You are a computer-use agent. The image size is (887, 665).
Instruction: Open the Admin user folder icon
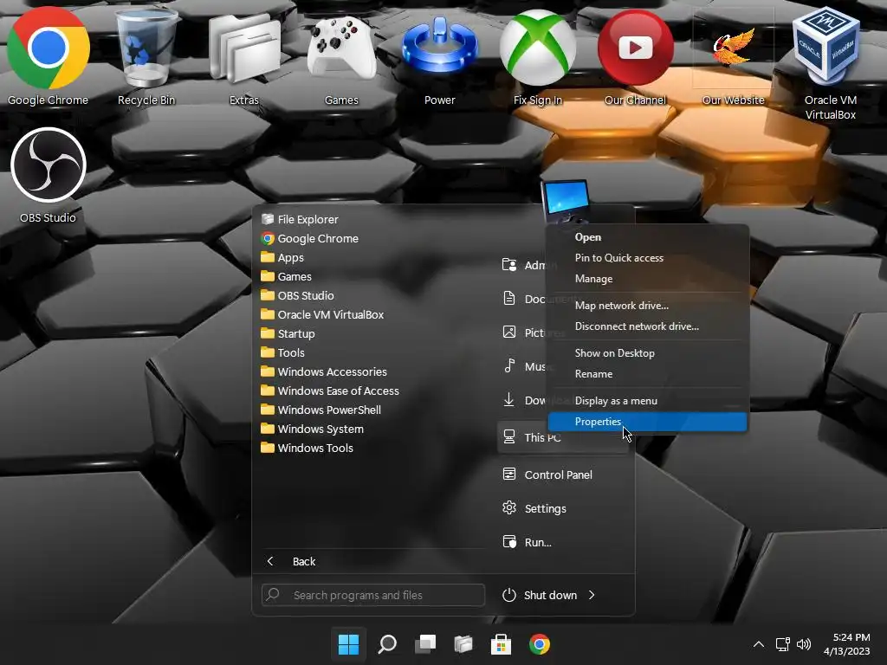tap(509, 265)
